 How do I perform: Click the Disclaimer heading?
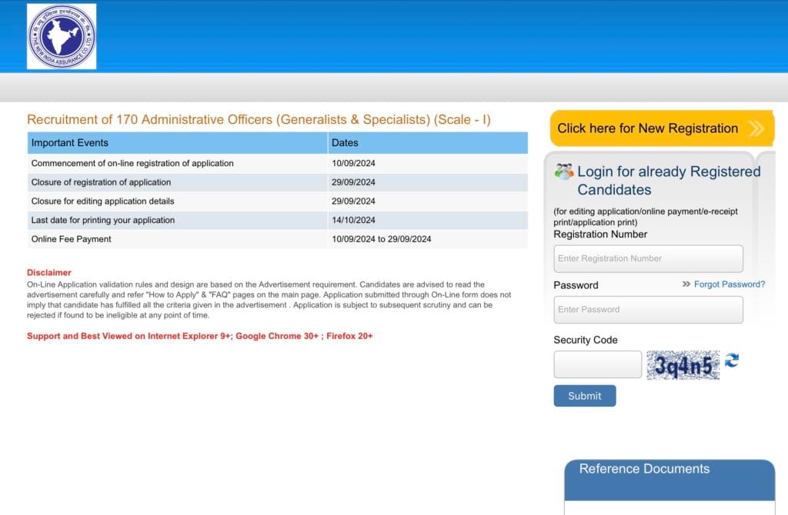[49, 273]
